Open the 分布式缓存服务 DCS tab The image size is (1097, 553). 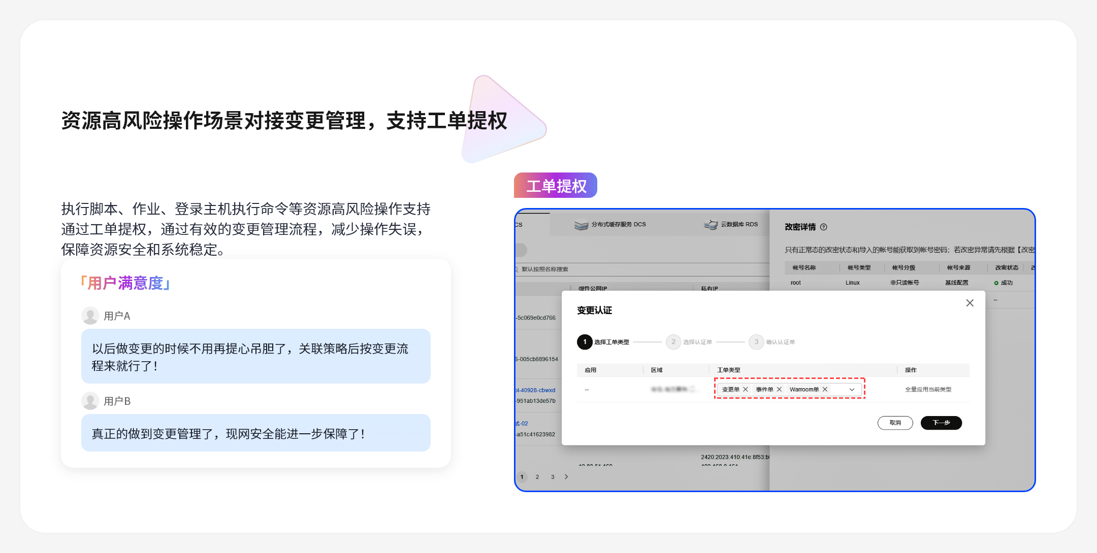[619, 224]
